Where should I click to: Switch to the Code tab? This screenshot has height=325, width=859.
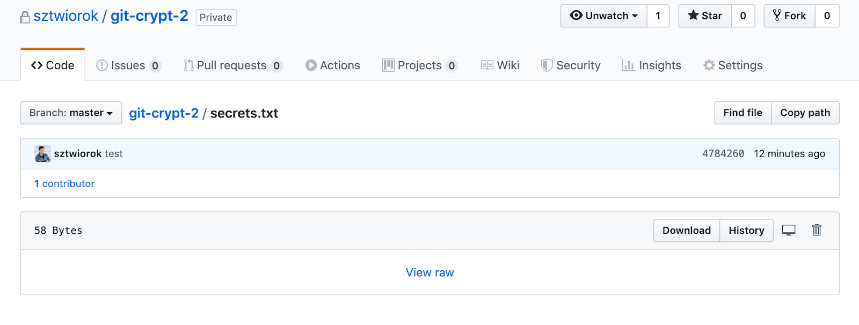[x=52, y=65]
